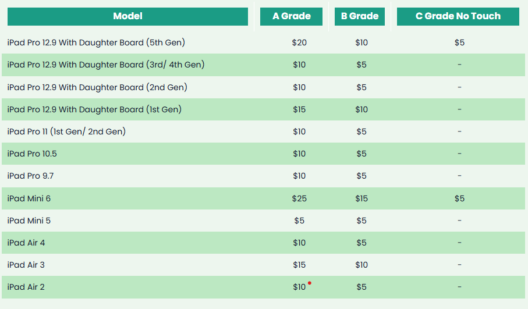
Task: Click the $5 C Grade price for iPad Mini 6
Action: [x=459, y=198]
